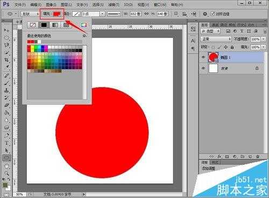This screenshot has height=198, width=269.
Task: Open the shape tool mode dropdown
Action: pos(30,14)
